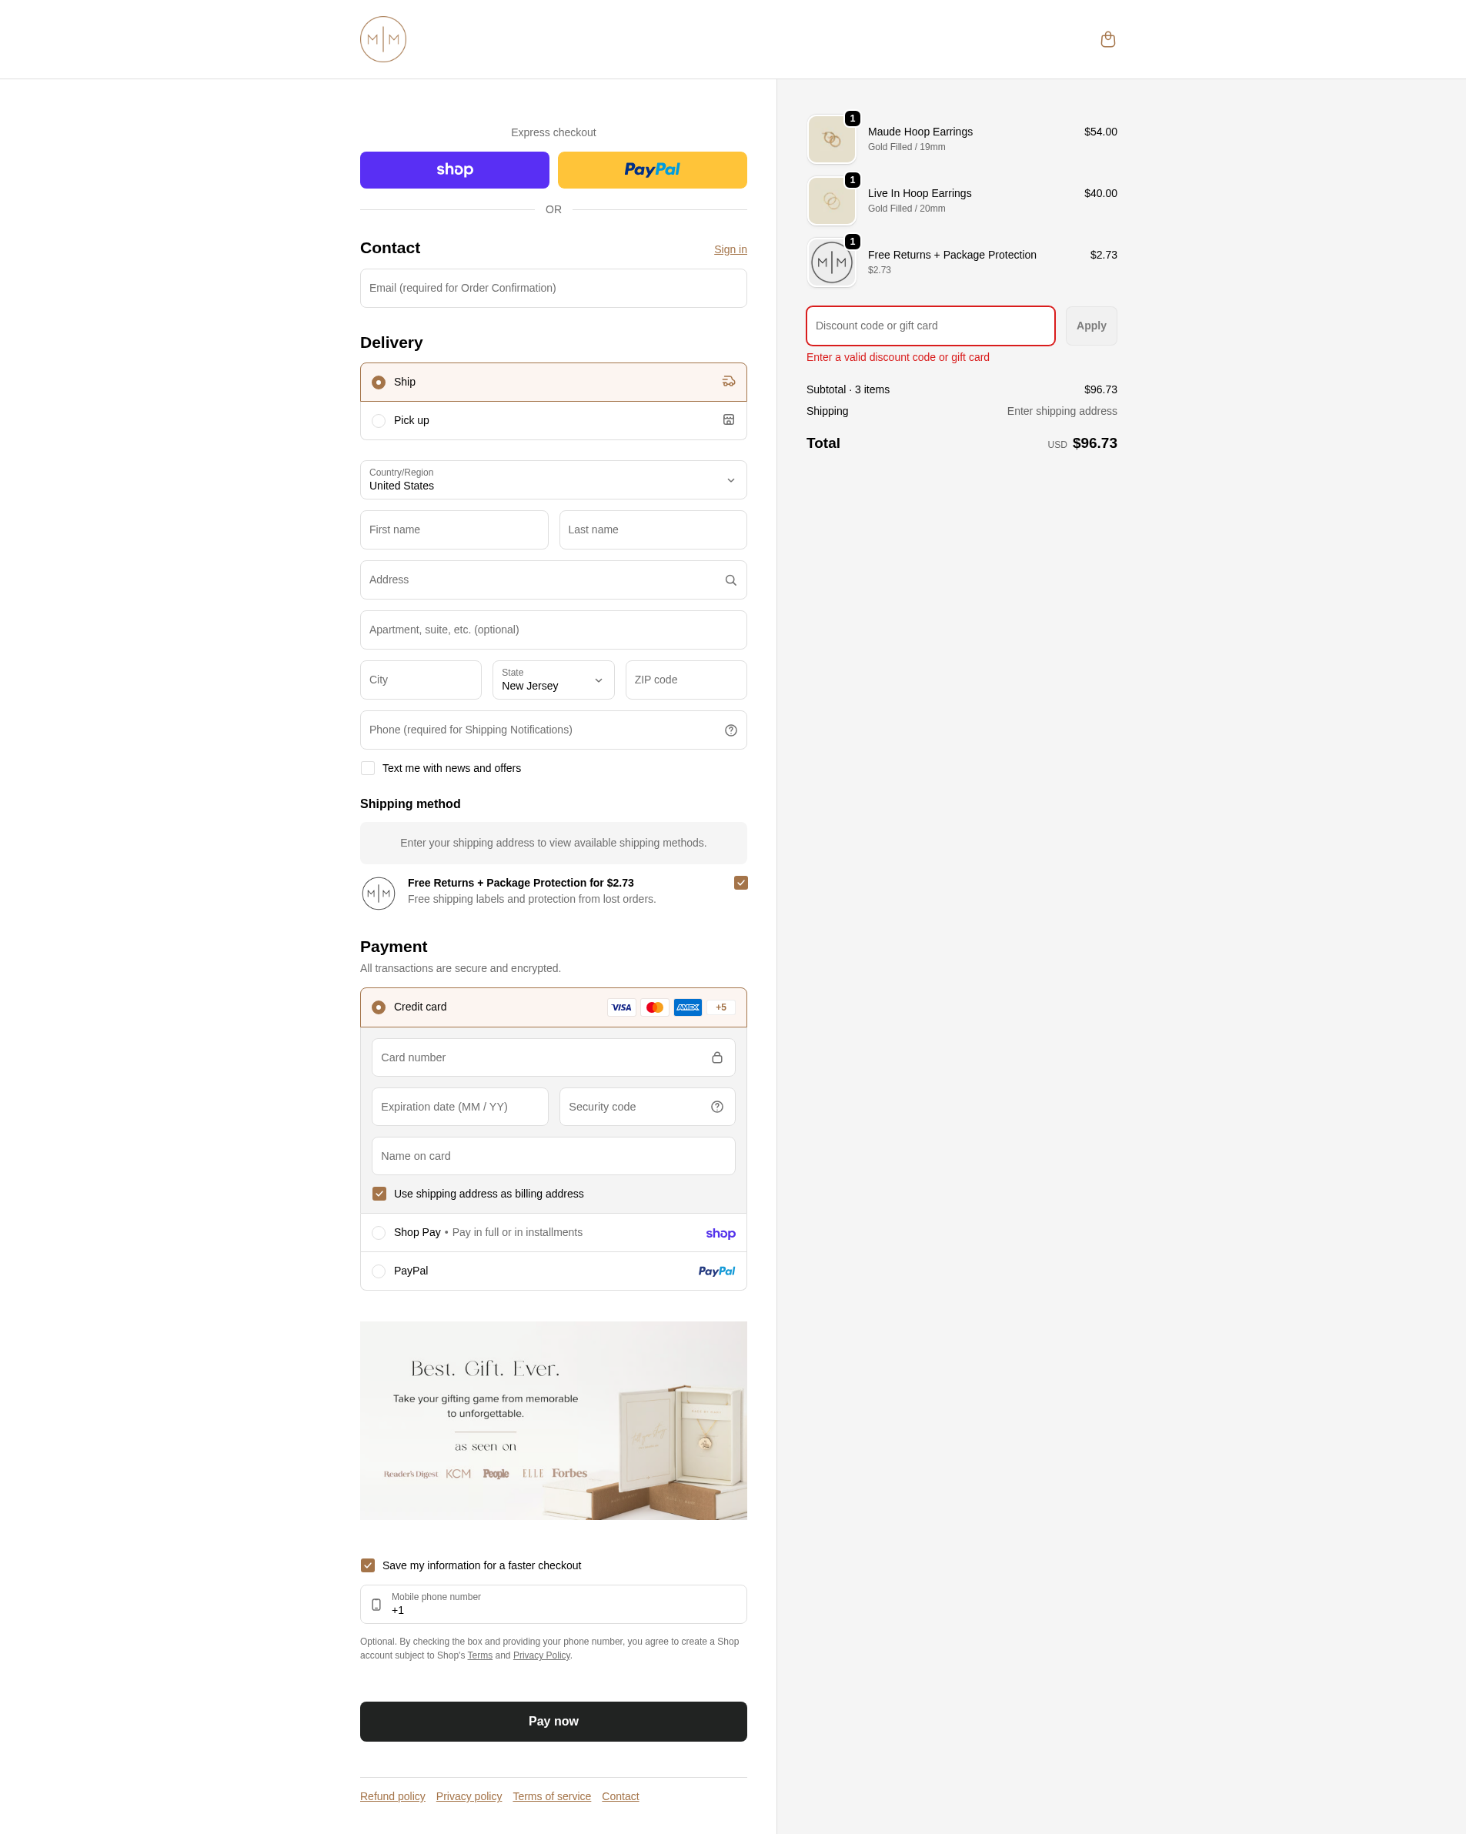Click the Maude Hoop Earrings thumbnail
1466x1834 pixels.
(x=832, y=139)
